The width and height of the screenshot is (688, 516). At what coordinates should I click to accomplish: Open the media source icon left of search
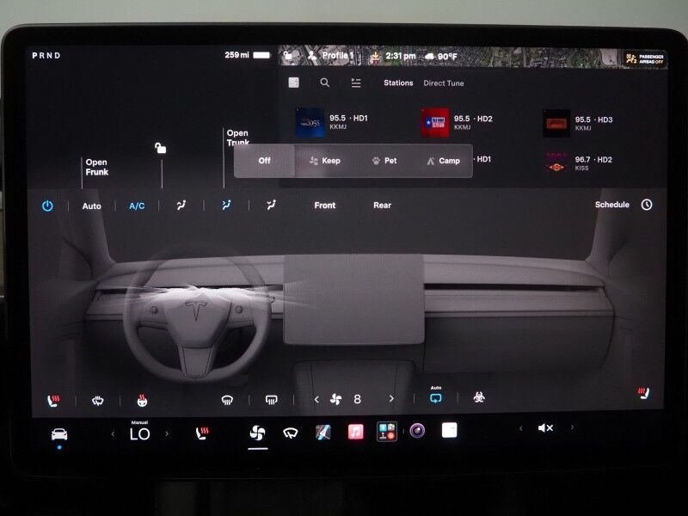293,83
